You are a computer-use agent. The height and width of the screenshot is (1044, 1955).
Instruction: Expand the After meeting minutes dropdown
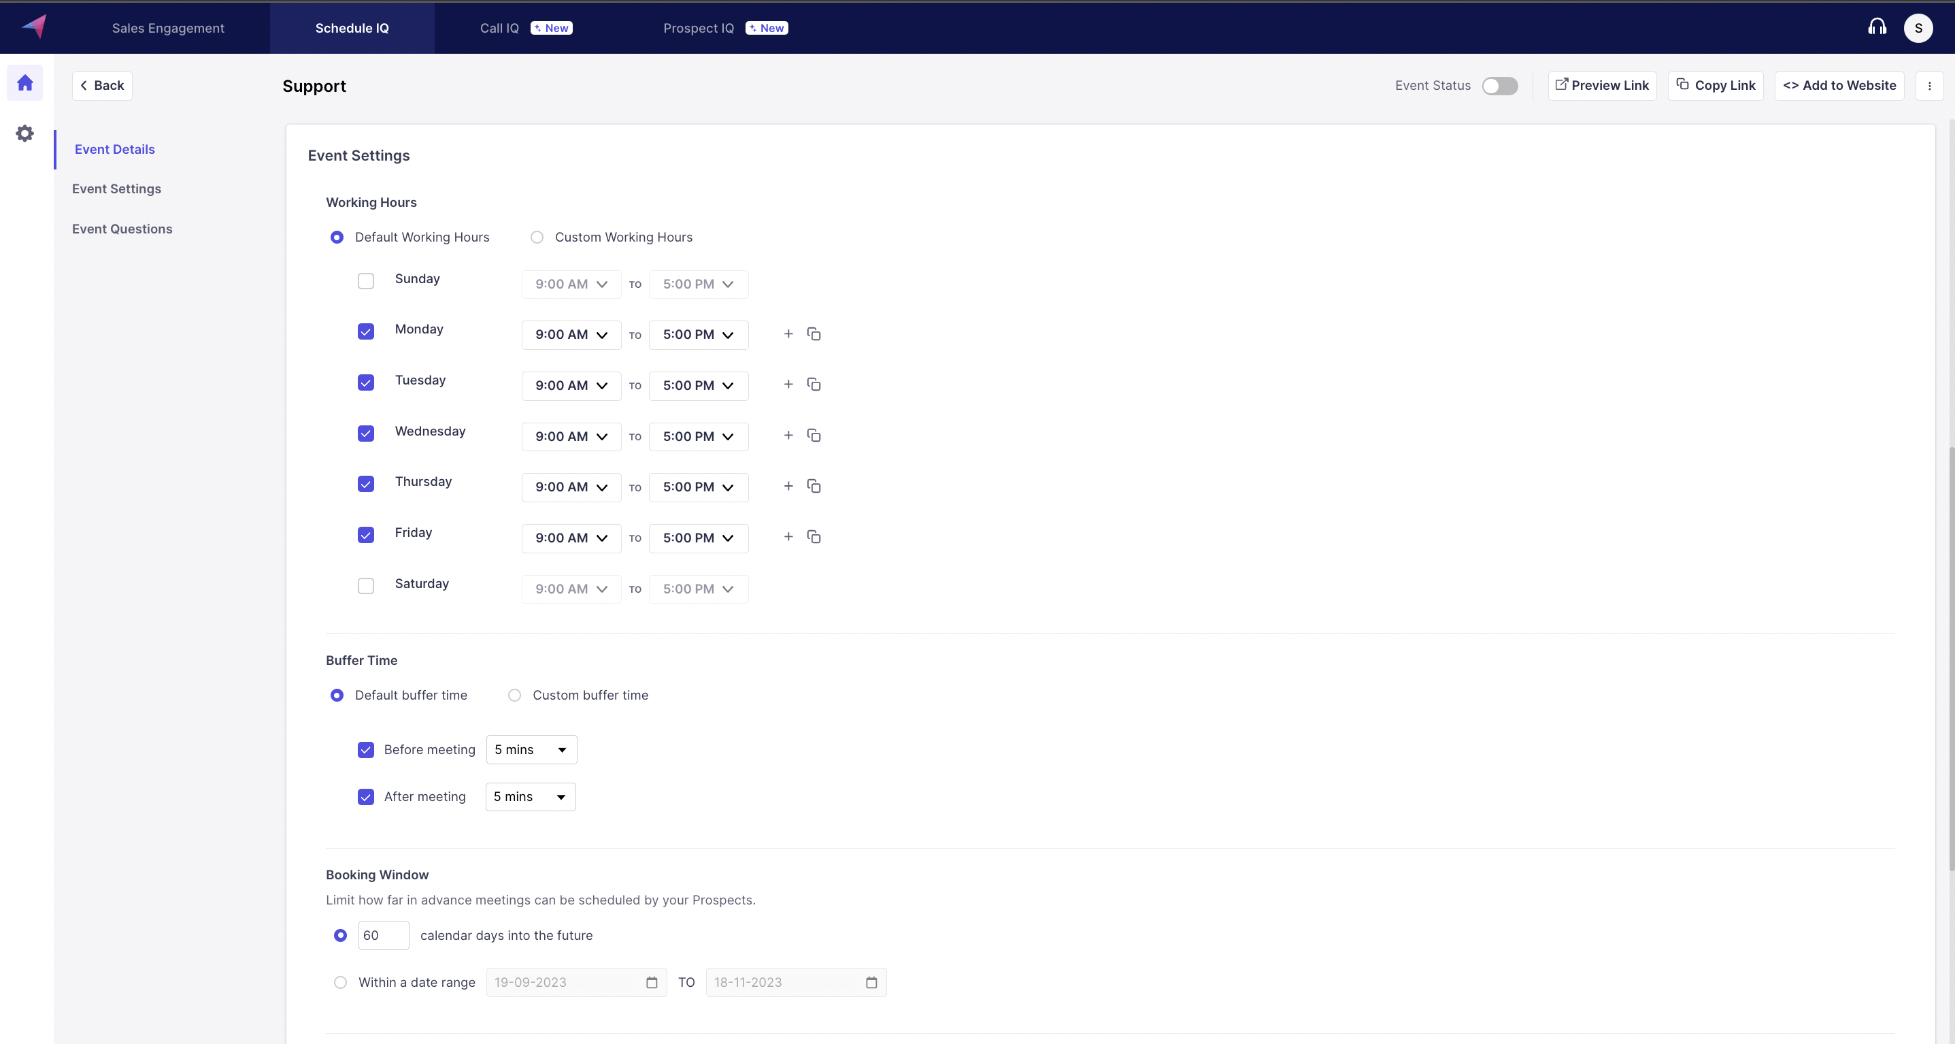(x=530, y=796)
